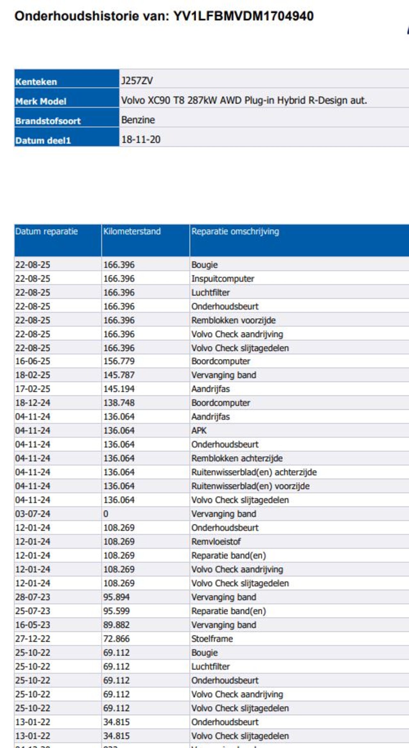
Task: Click the APK entry in the table
Action: [x=199, y=431]
